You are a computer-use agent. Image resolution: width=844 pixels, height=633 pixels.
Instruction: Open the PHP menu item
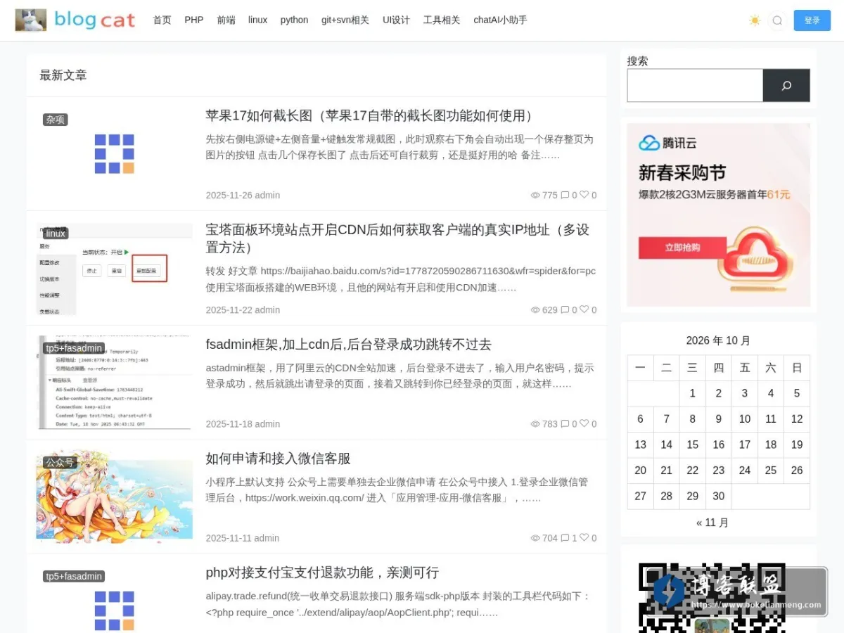(x=194, y=20)
